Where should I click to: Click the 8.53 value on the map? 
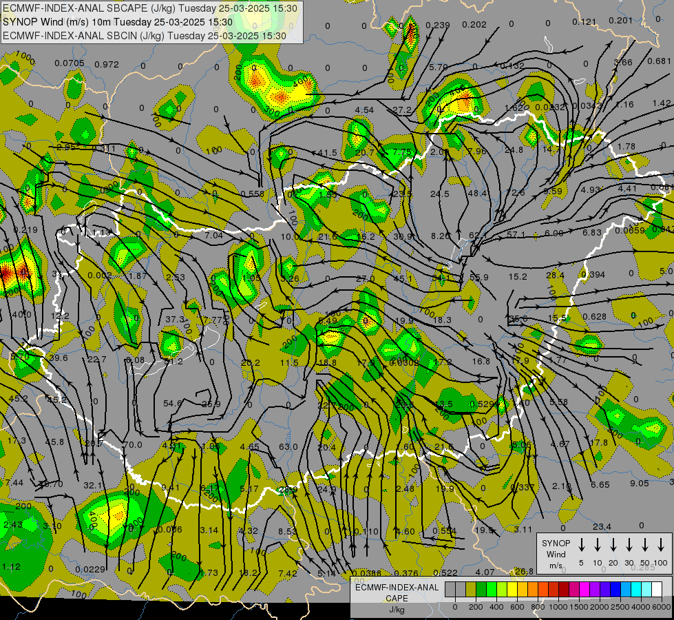(287, 531)
